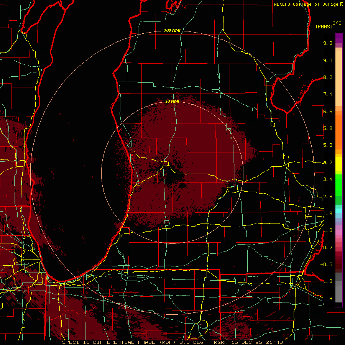The image size is (345, 345).
Task: Select the [PHAS] legend header
Action: click(324, 27)
